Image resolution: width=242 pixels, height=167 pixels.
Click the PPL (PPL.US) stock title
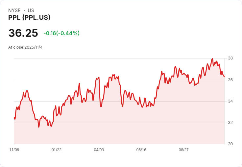[x=29, y=18]
